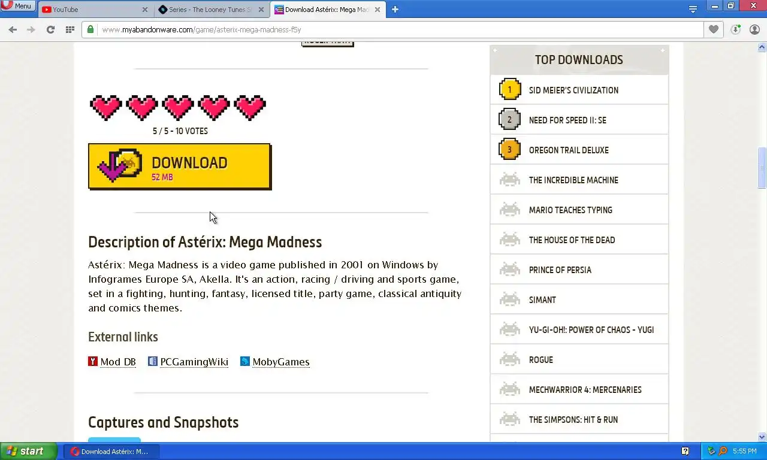
Task: Open the MobyGames external link
Action: tap(281, 362)
